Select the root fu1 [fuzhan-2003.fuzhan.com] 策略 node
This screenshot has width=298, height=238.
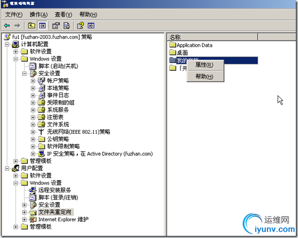(52, 37)
